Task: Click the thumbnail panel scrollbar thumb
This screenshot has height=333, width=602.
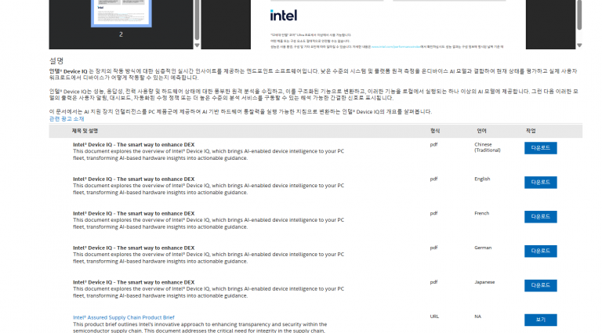Action: [197, 19]
